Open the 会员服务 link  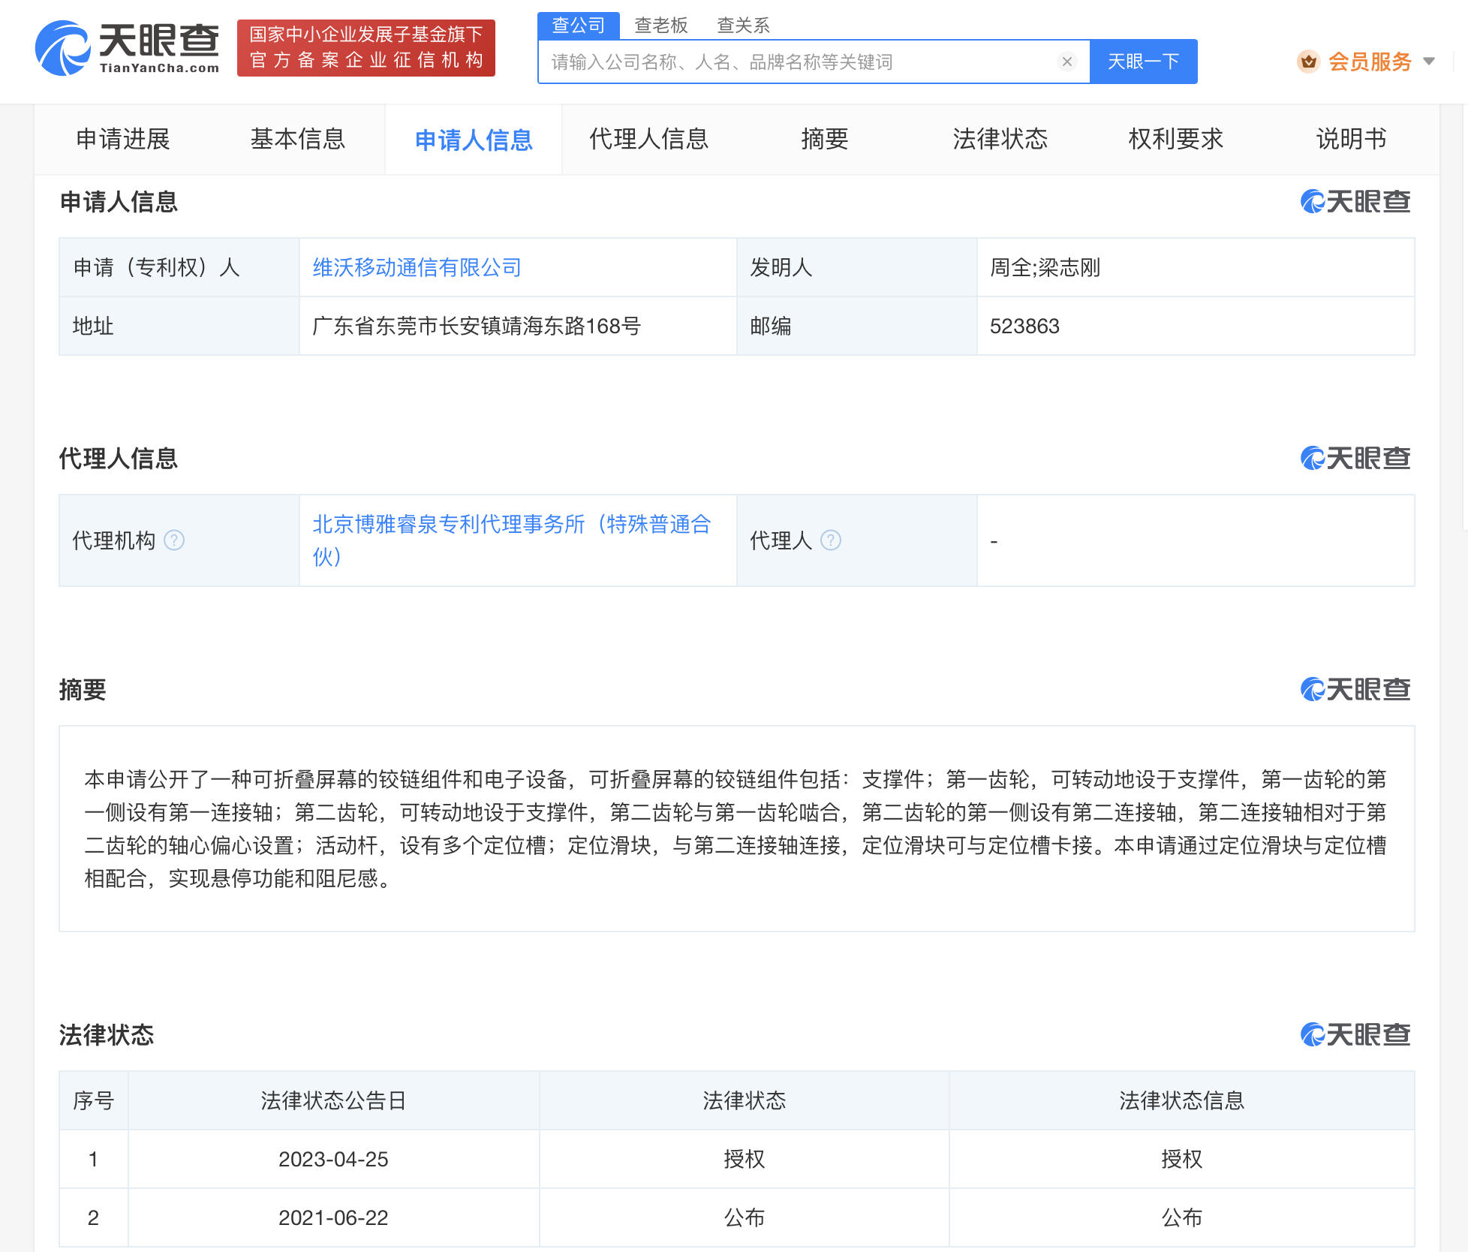tap(1370, 62)
